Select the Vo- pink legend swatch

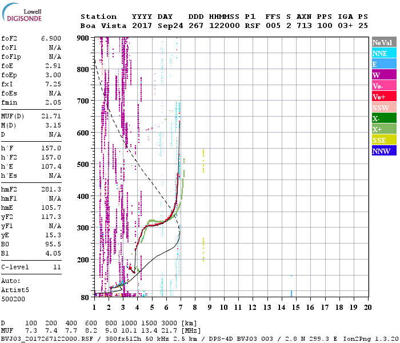pyautogui.click(x=384, y=86)
